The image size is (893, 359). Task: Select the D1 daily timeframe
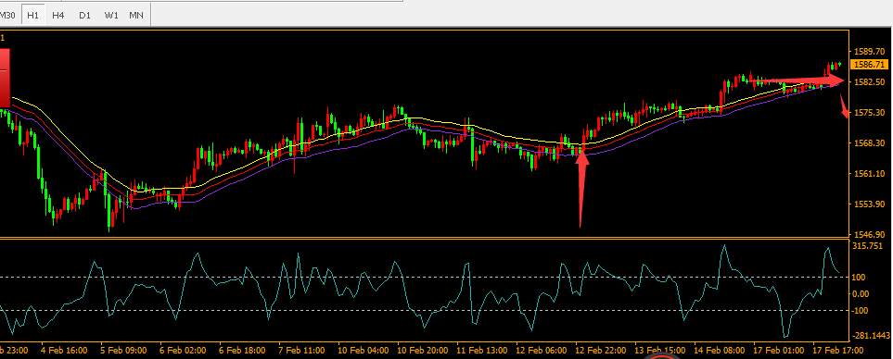click(x=85, y=16)
